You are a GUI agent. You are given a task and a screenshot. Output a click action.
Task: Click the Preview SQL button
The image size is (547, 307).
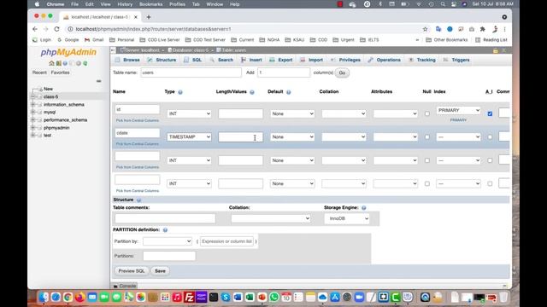coord(132,271)
